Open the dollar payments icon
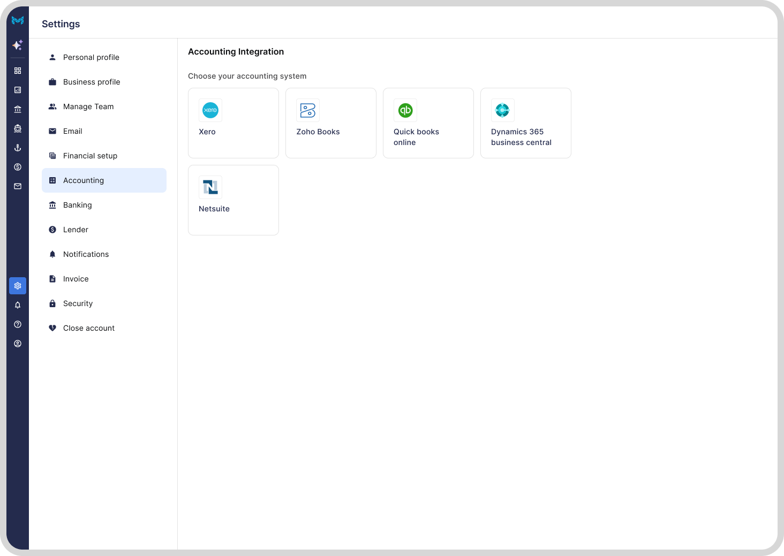The height and width of the screenshot is (556, 784). (x=18, y=166)
